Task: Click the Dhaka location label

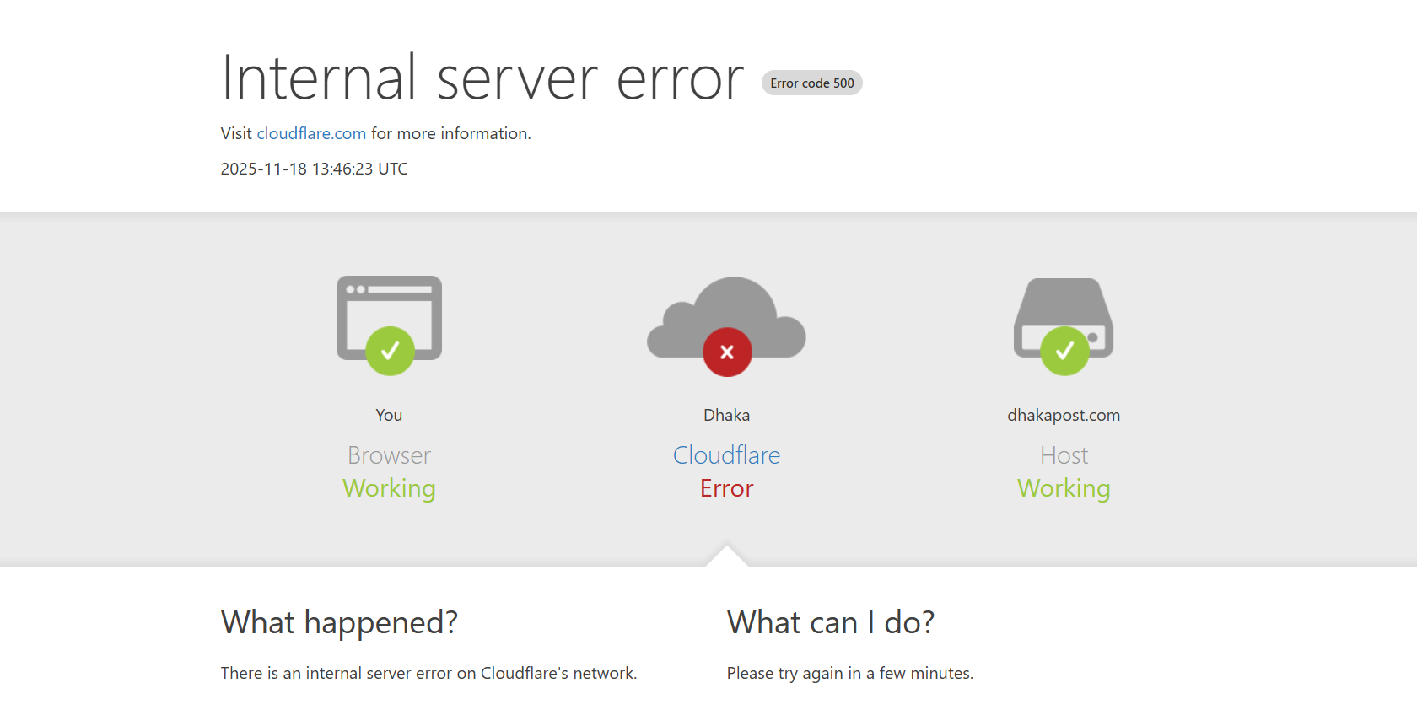Action: 726,415
